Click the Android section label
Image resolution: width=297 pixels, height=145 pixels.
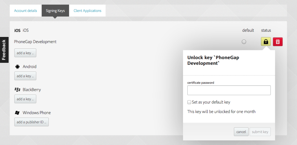[x=30, y=67]
